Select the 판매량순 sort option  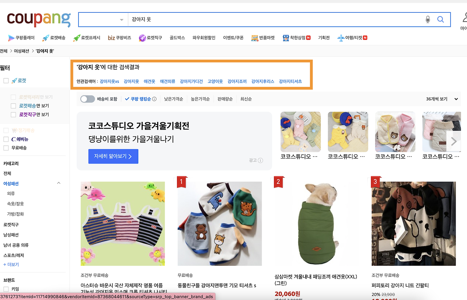tap(225, 99)
